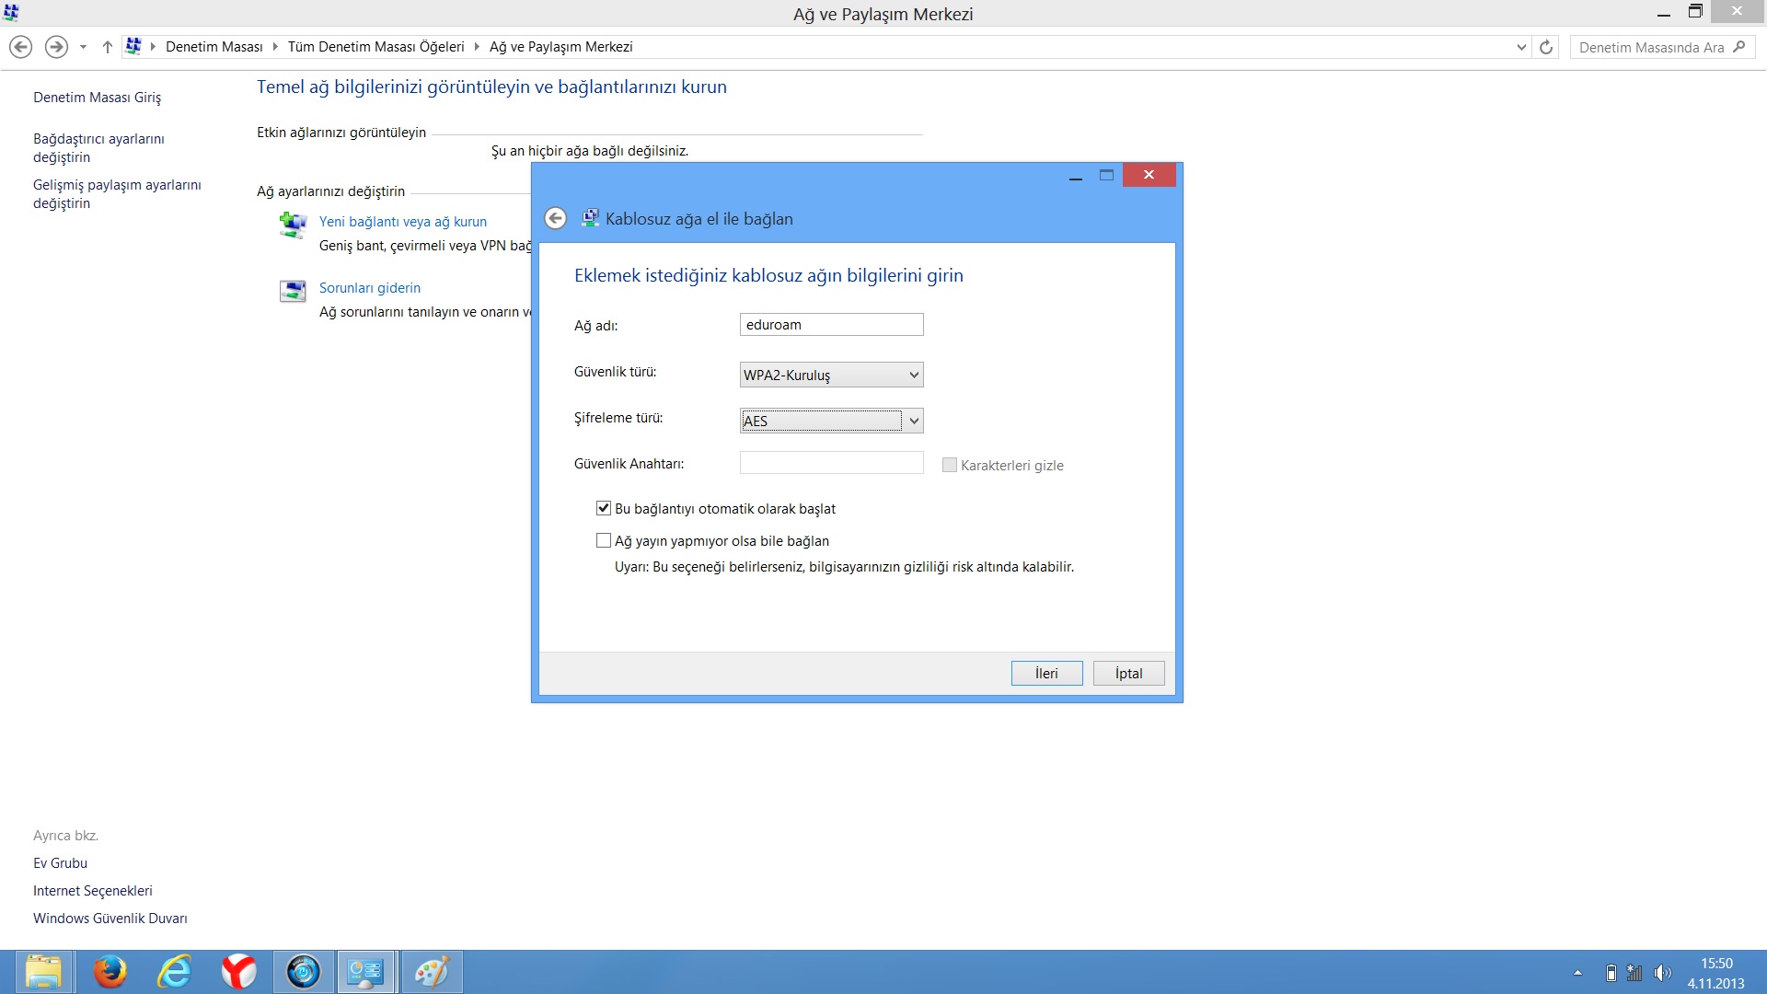Click the Ağ ve Paylaşım Merkezi window icon

pyautogui.click(x=11, y=13)
